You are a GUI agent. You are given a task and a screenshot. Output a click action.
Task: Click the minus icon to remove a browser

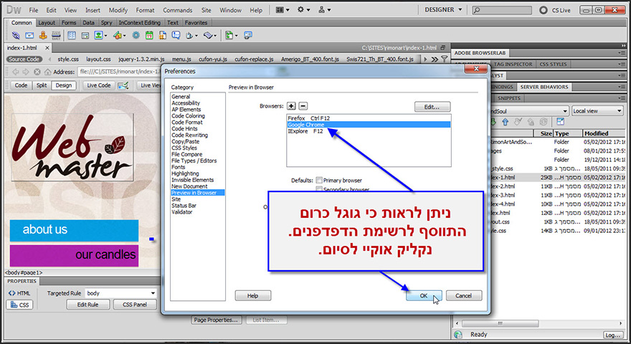303,106
